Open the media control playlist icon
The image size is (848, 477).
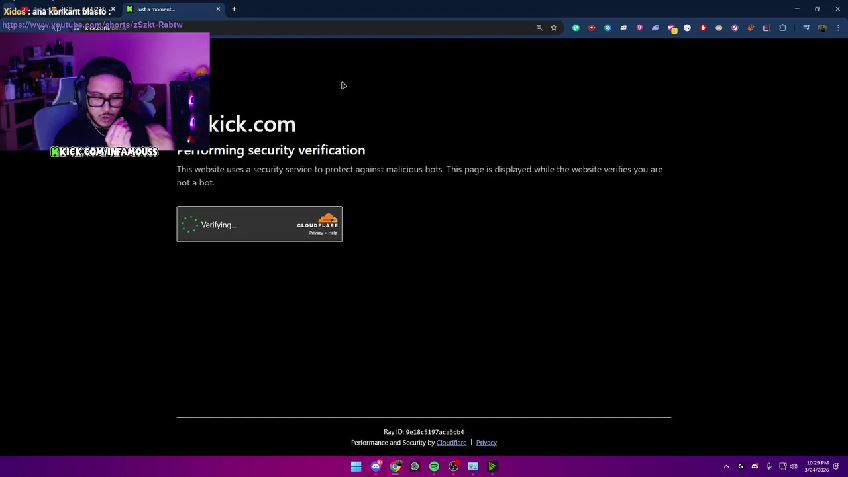point(806,28)
